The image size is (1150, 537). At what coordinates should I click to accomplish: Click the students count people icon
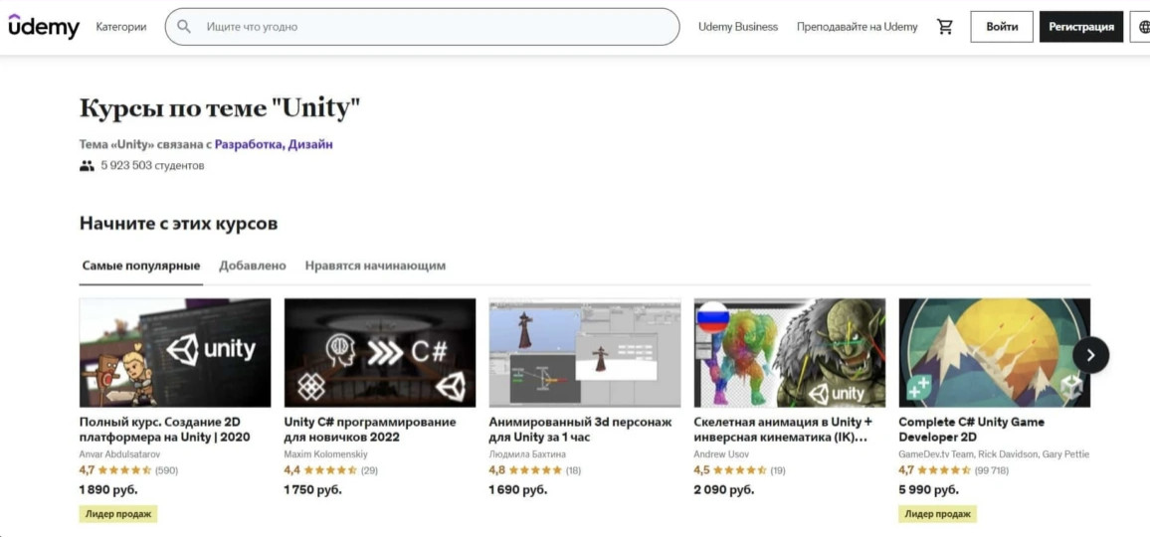(88, 166)
